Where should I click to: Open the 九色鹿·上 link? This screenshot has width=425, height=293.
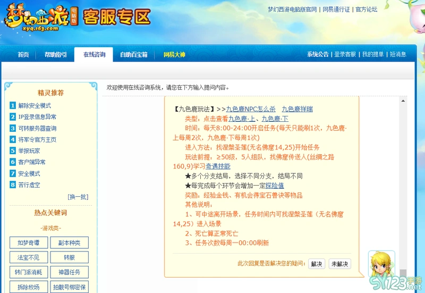(242, 119)
